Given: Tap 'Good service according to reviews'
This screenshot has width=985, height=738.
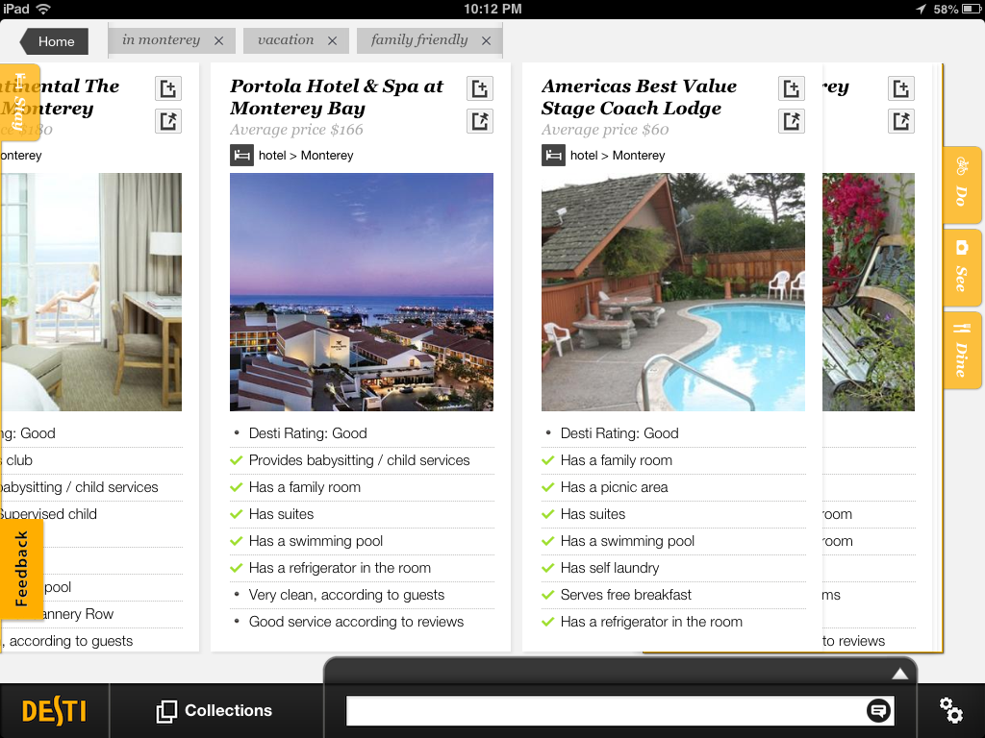Looking at the screenshot, I should pos(356,622).
